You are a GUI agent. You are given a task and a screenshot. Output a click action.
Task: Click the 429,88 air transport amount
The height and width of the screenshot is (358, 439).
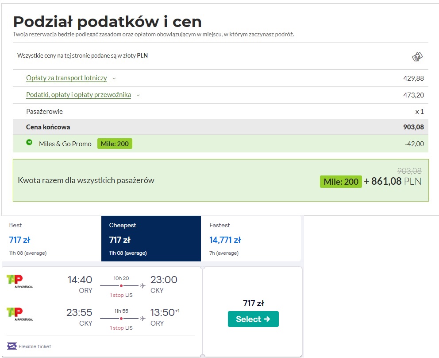pyautogui.click(x=413, y=78)
